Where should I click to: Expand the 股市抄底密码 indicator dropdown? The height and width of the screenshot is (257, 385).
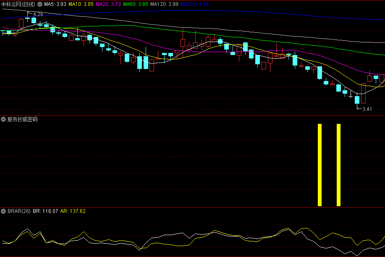(x=3, y=119)
